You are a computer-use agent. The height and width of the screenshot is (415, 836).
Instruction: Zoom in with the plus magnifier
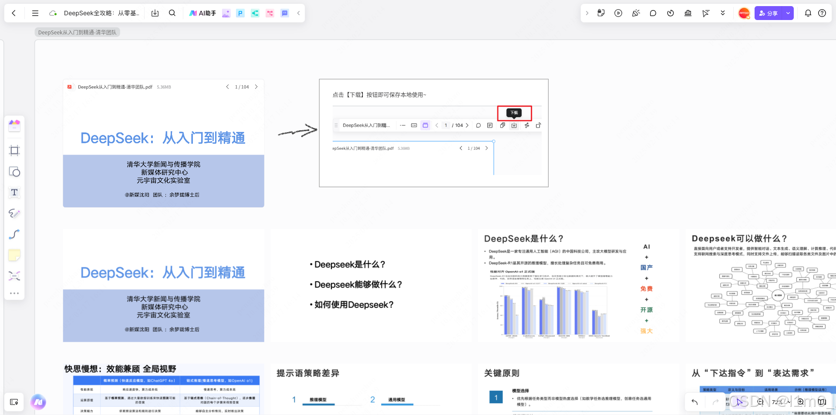click(x=801, y=402)
